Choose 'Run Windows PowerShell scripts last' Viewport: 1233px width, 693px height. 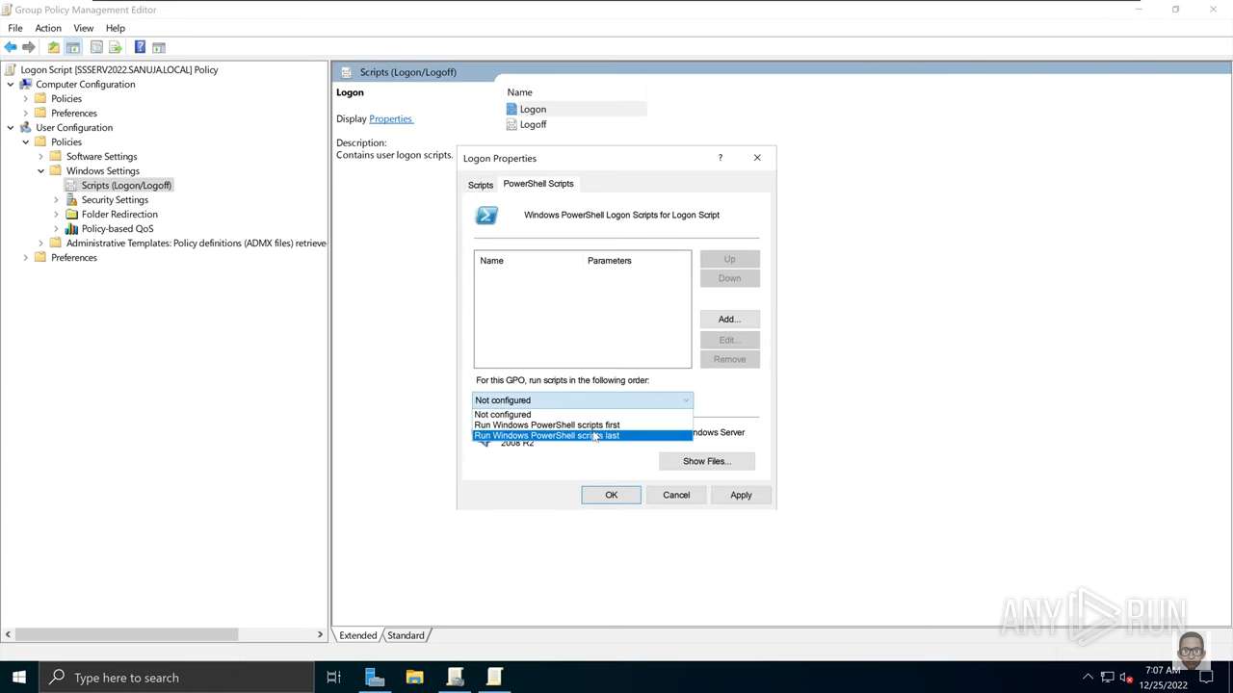(x=583, y=435)
